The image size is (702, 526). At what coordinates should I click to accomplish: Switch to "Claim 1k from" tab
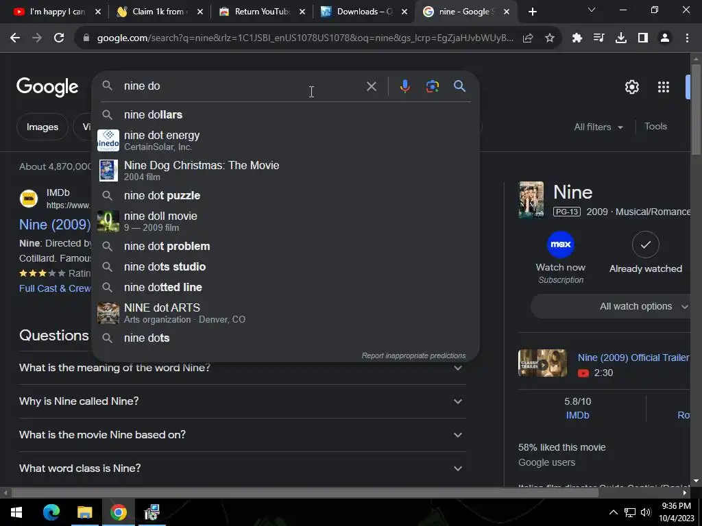158,12
